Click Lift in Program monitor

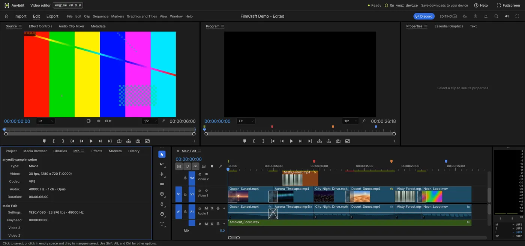click(x=319, y=141)
